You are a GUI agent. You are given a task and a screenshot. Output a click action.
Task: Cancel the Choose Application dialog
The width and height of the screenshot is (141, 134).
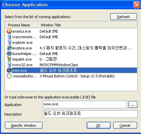point(125,125)
